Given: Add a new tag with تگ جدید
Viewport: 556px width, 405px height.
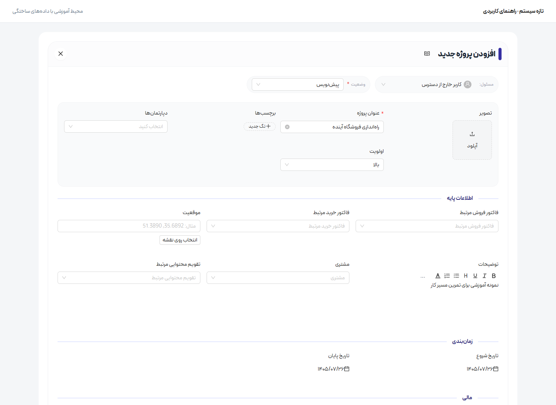Looking at the screenshot, I should pos(259,126).
